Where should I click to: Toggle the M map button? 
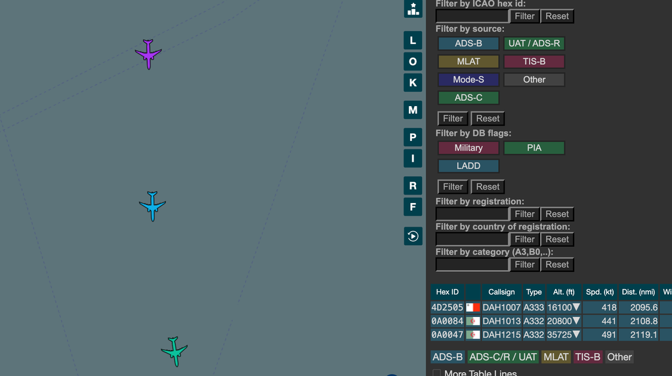[x=413, y=110]
